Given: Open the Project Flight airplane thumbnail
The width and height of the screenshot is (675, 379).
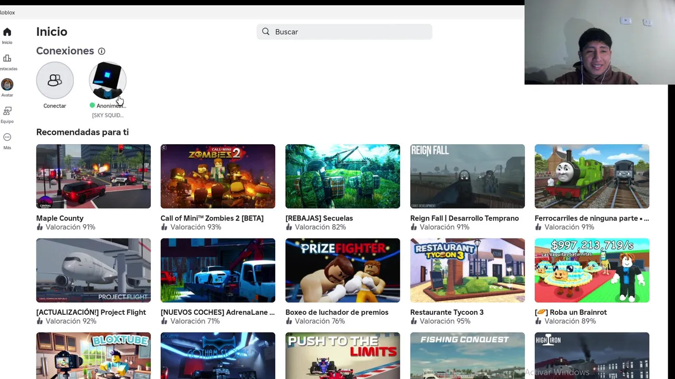Looking at the screenshot, I should tap(93, 271).
